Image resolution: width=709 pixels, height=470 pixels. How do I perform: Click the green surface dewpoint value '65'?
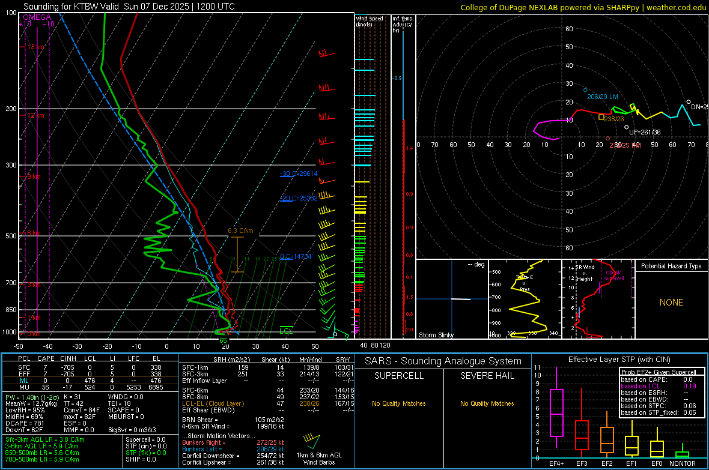coord(223,340)
